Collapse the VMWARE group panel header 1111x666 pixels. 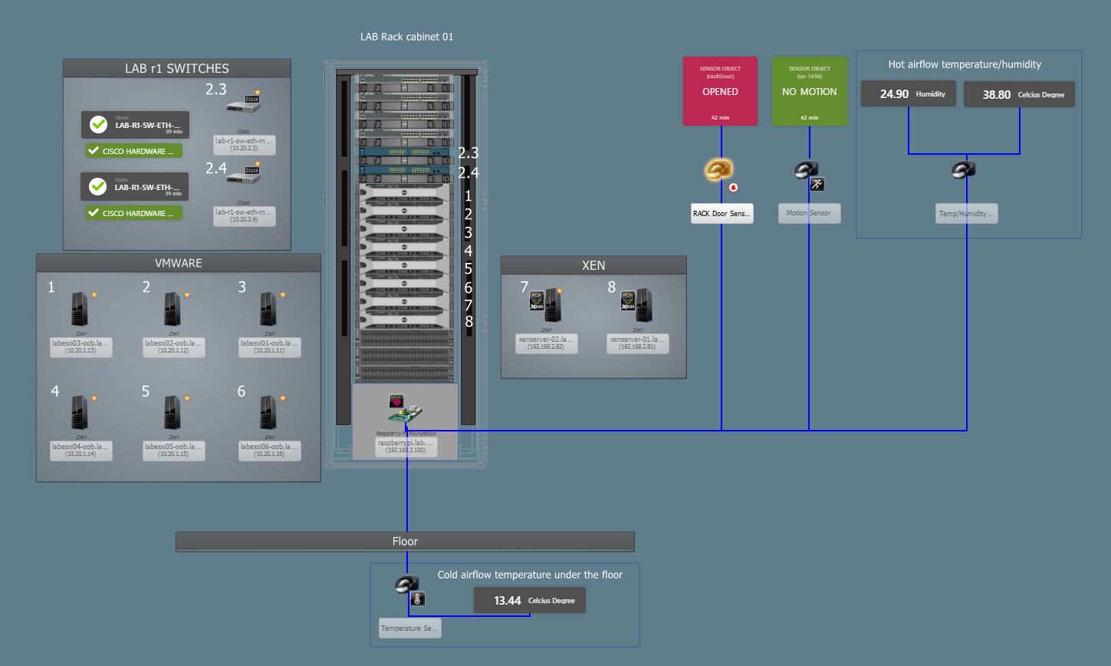tap(178, 263)
